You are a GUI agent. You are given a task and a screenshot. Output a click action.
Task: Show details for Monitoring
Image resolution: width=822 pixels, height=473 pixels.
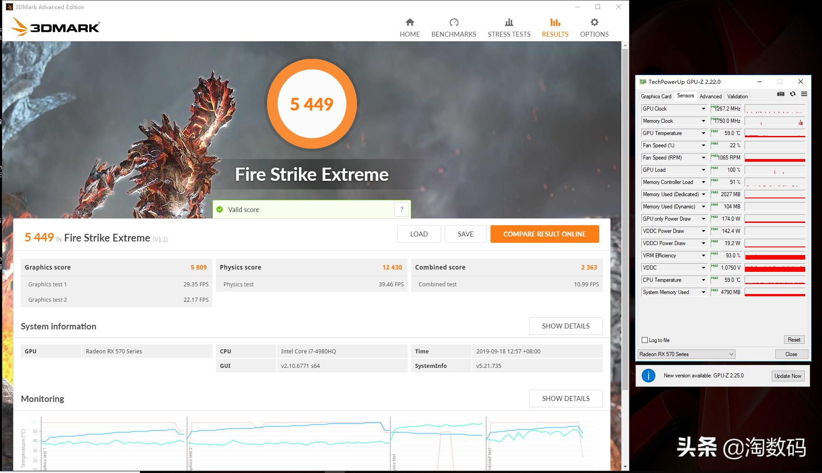pyautogui.click(x=566, y=398)
